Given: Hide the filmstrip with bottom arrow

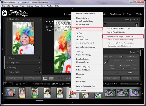Looking at the screenshot, I should tap(73, 103).
